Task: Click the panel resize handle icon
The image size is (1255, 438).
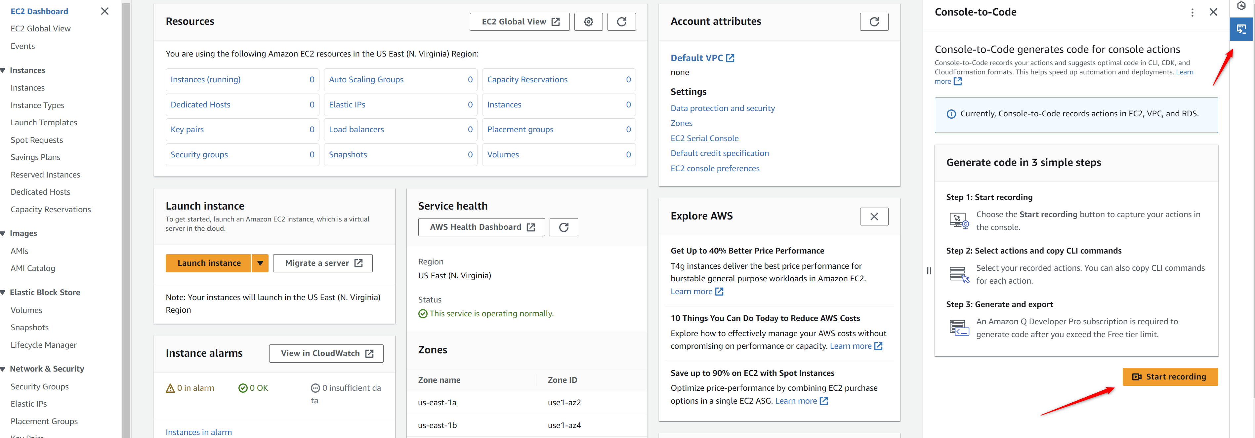Action: tap(929, 271)
